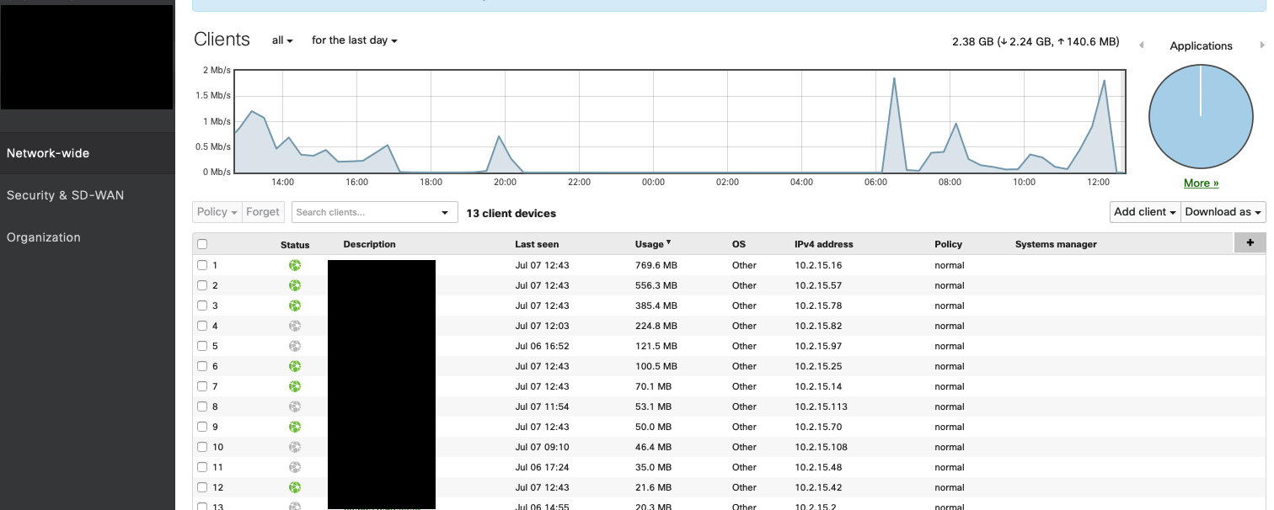Toggle the select-all clients checkbox
The height and width of the screenshot is (510, 1274).
click(202, 242)
